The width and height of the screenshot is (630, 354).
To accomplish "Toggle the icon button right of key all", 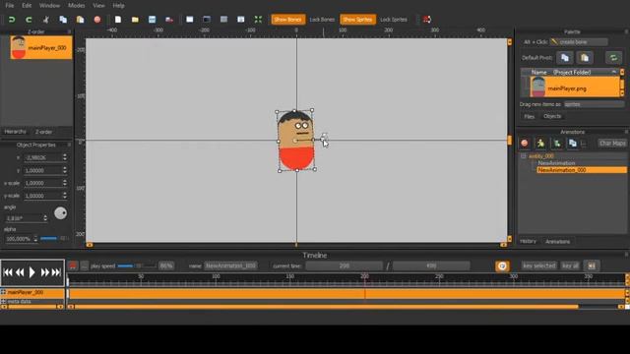I will pyautogui.click(x=592, y=265).
